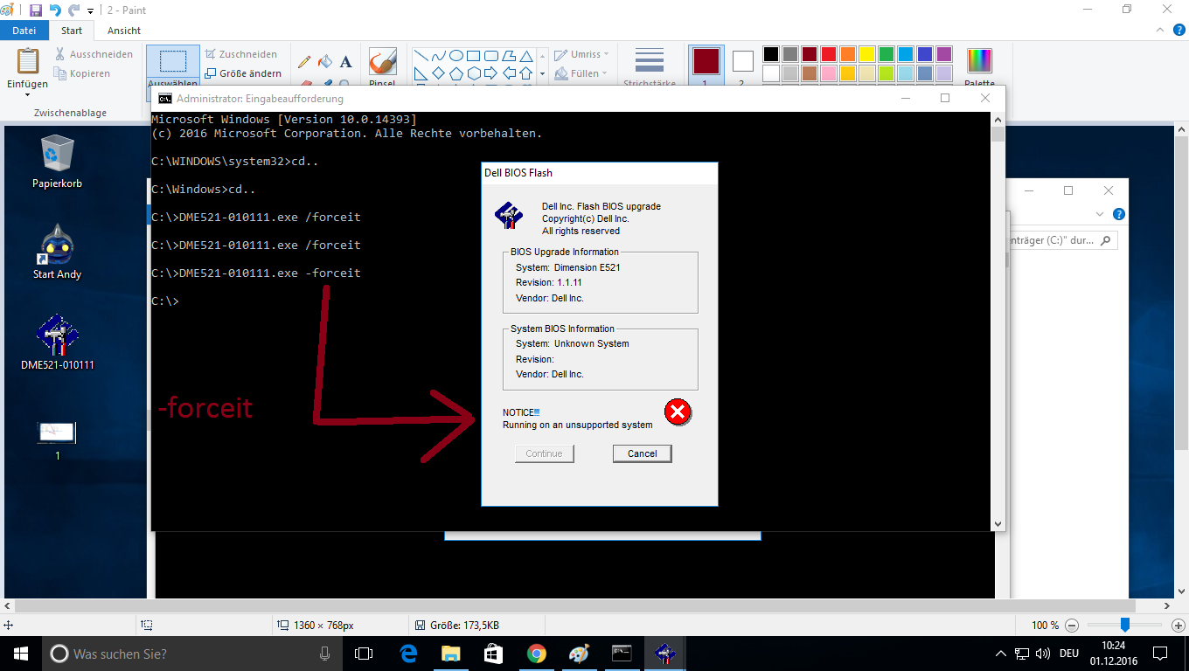1189x671 pixels.
Task: Pick the right triangle shape
Action: click(421, 73)
